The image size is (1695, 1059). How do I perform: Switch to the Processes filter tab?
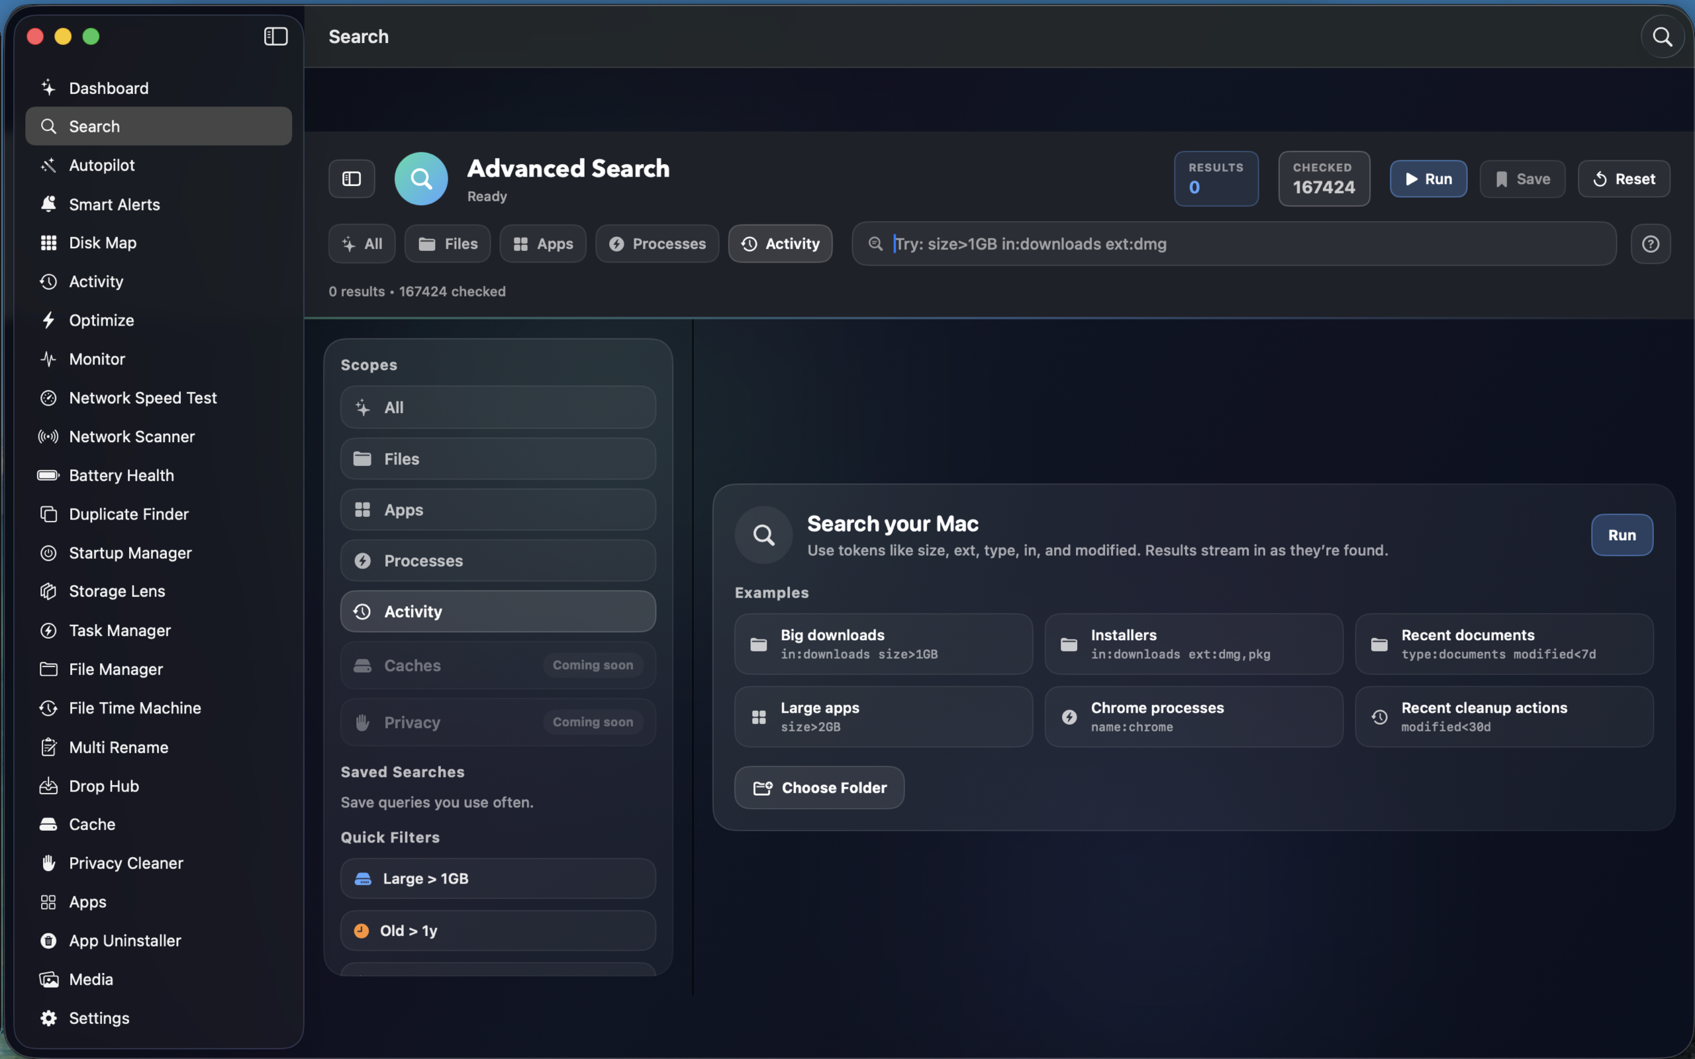pos(657,244)
